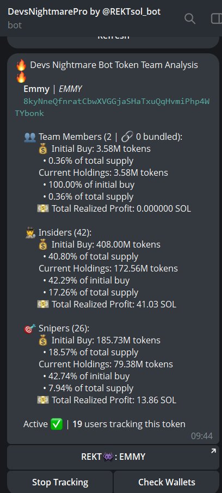Click the cash icon beside 41.03 SOL profit
This screenshot has width=222, height=493.
click(43, 304)
